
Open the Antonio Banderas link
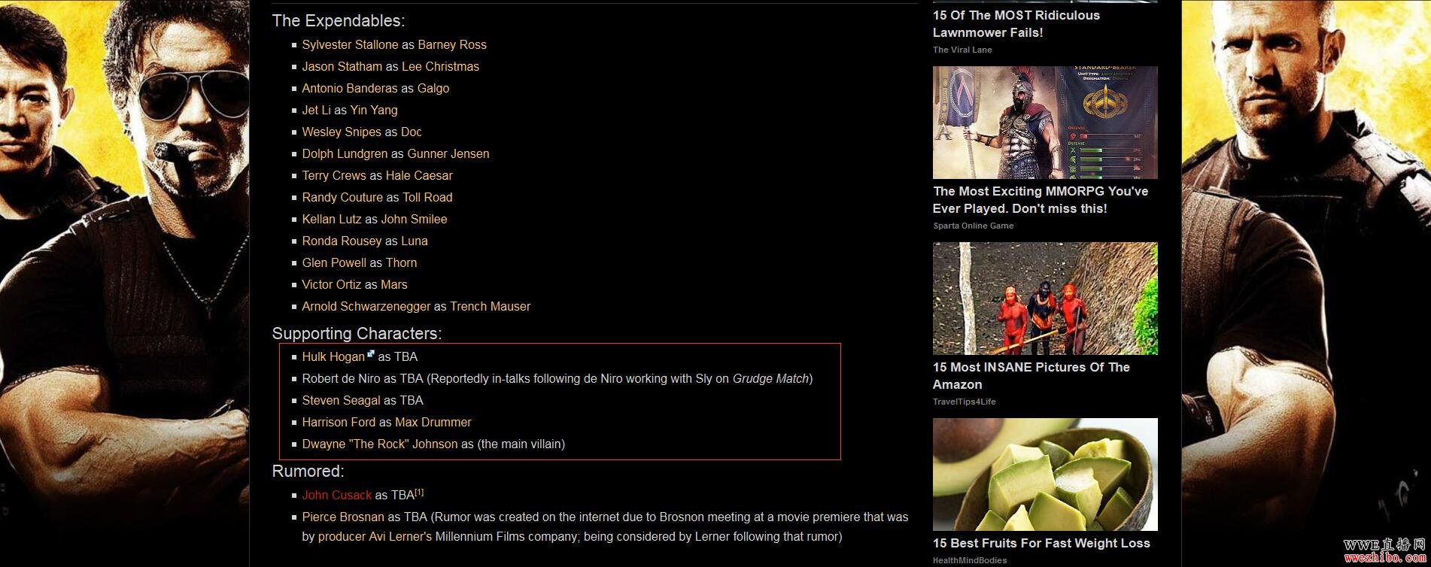pos(349,88)
